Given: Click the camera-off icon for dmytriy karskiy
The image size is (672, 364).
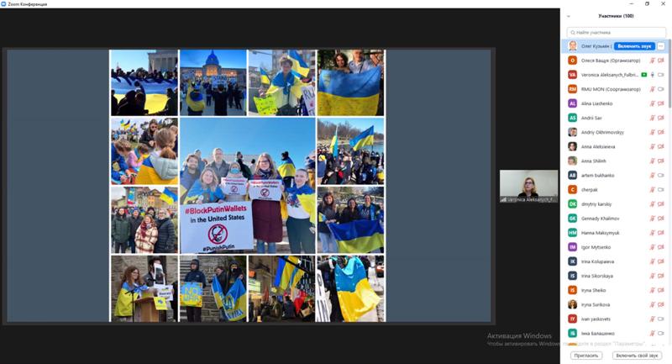Looking at the screenshot, I should coord(661,204).
